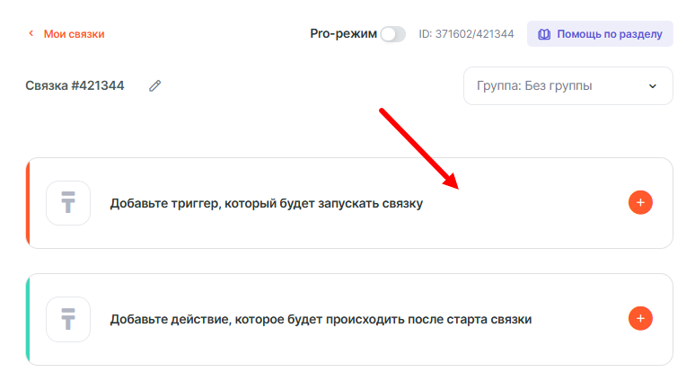Toggle the Pro-режим switch
This screenshot has width=695, height=390.
tap(392, 34)
